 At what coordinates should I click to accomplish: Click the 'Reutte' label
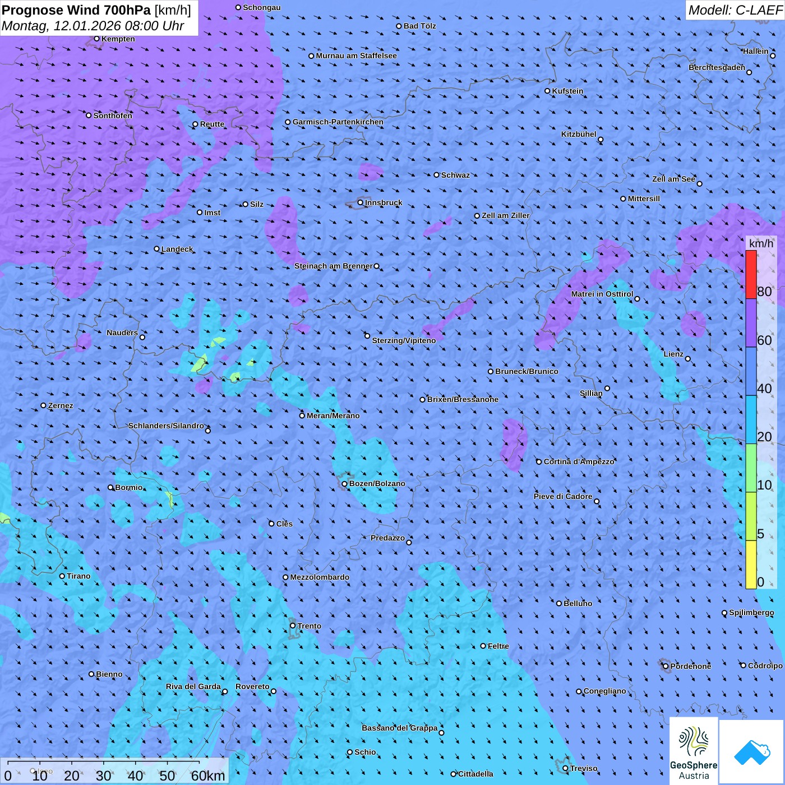pos(212,124)
